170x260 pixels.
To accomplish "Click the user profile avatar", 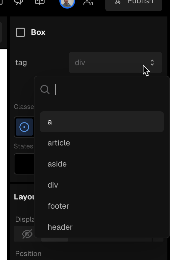I will click(x=67, y=2).
